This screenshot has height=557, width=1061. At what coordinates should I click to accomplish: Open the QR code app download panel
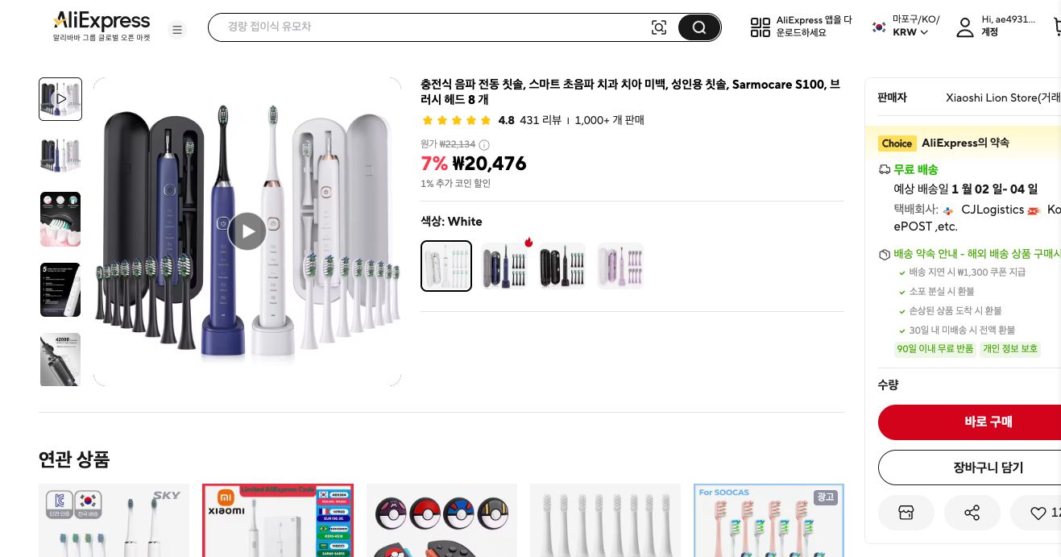tap(761, 27)
